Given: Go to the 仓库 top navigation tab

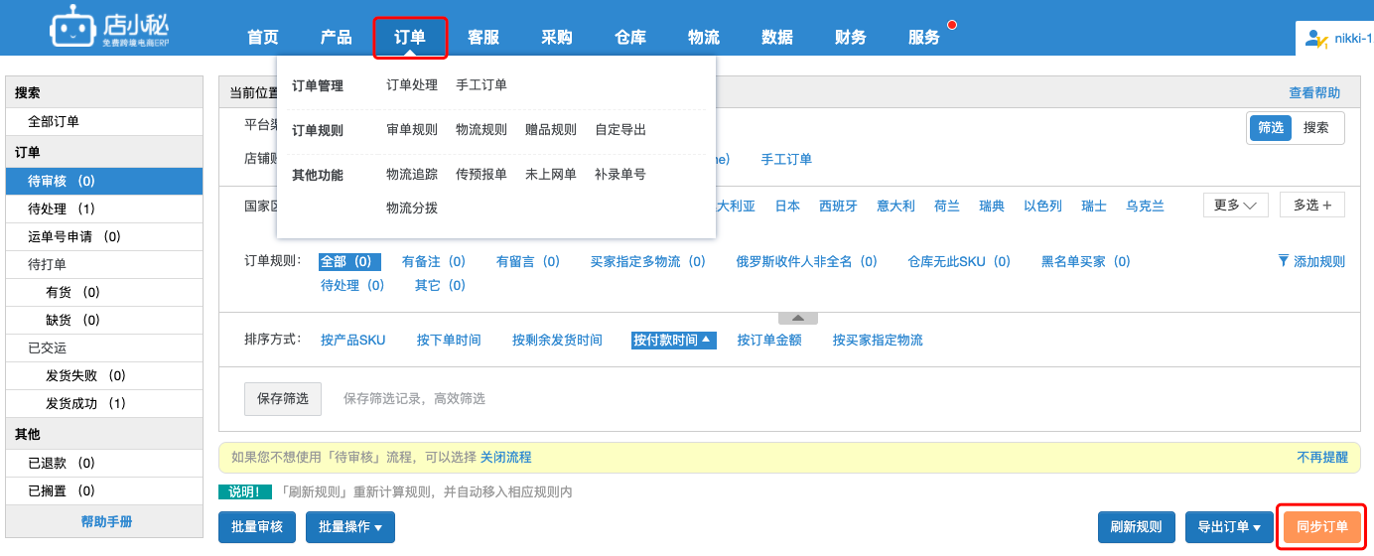Looking at the screenshot, I should [630, 38].
